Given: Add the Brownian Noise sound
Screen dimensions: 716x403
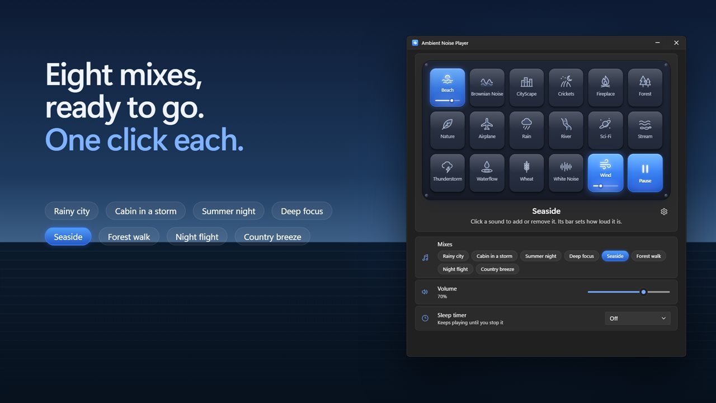Looking at the screenshot, I should (x=487, y=87).
